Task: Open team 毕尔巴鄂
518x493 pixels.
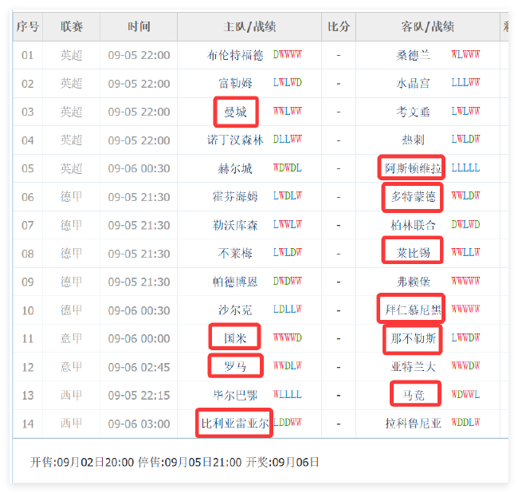Action: pyautogui.click(x=235, y=396)
